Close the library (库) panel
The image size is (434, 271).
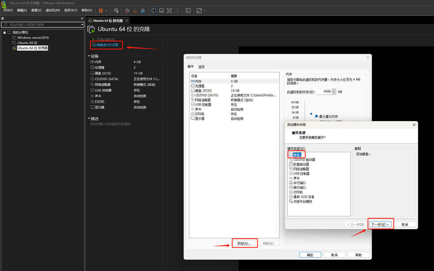(x=82, y=19)
